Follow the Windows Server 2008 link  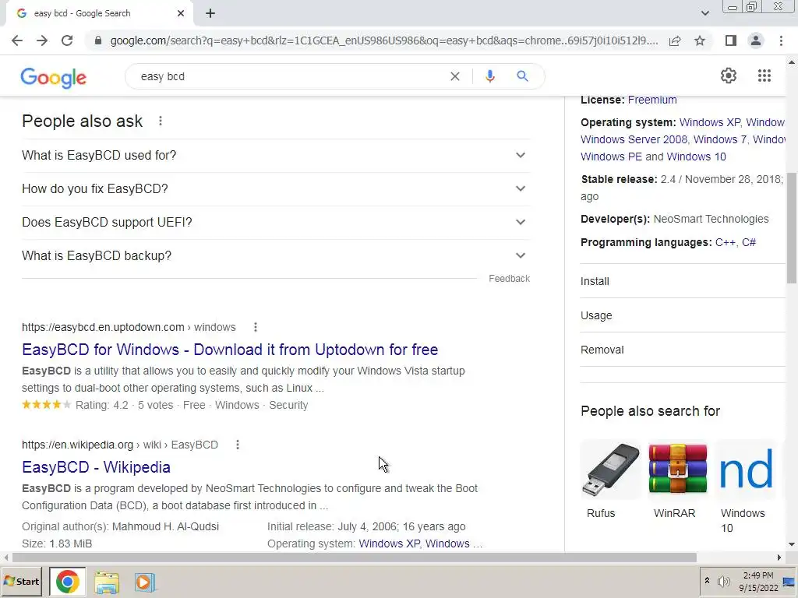click(634, 139)
